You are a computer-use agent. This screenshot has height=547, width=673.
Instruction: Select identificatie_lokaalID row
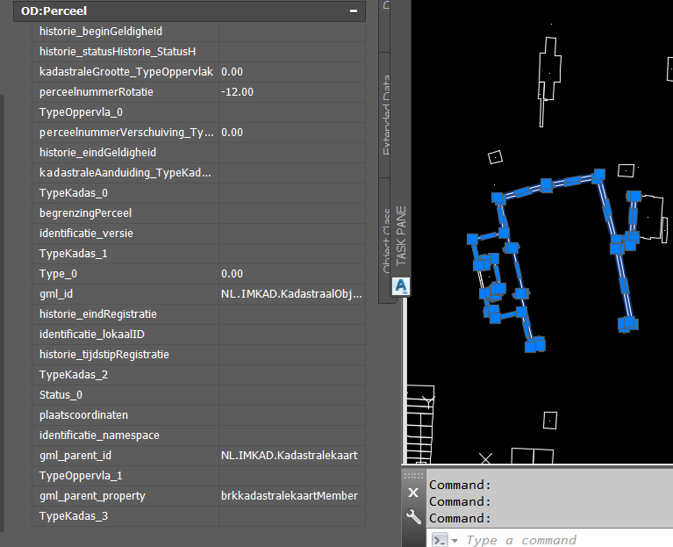tap(198, 334)
